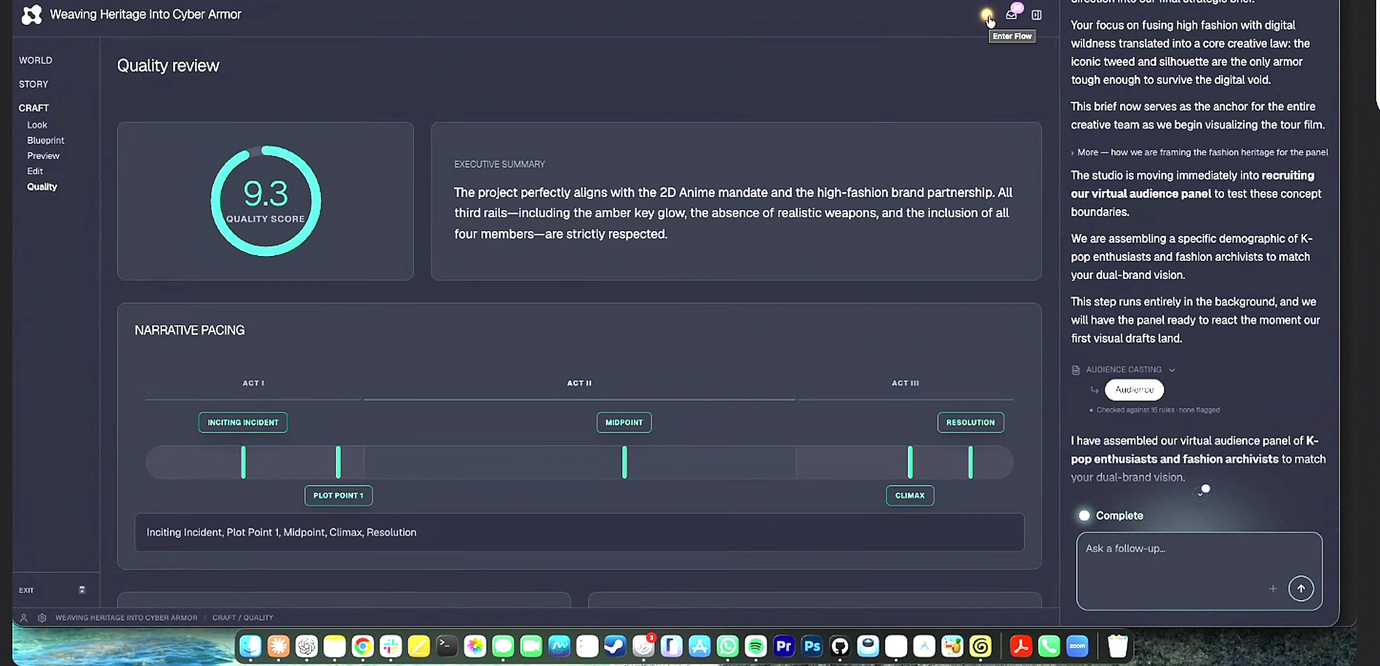The width and height of the screenshot is (1380, 666).
Task: Expand the AUDIENCE CASTING section chevron
Action: click(1172, 370)
